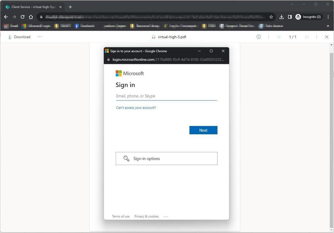Jump to the last PDF page

[x=307, y=37]
